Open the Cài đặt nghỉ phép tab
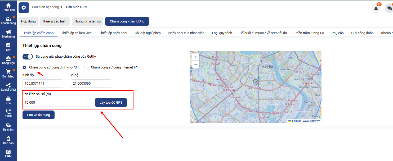The height and width of the screenshot is (161, 393). 148,33
